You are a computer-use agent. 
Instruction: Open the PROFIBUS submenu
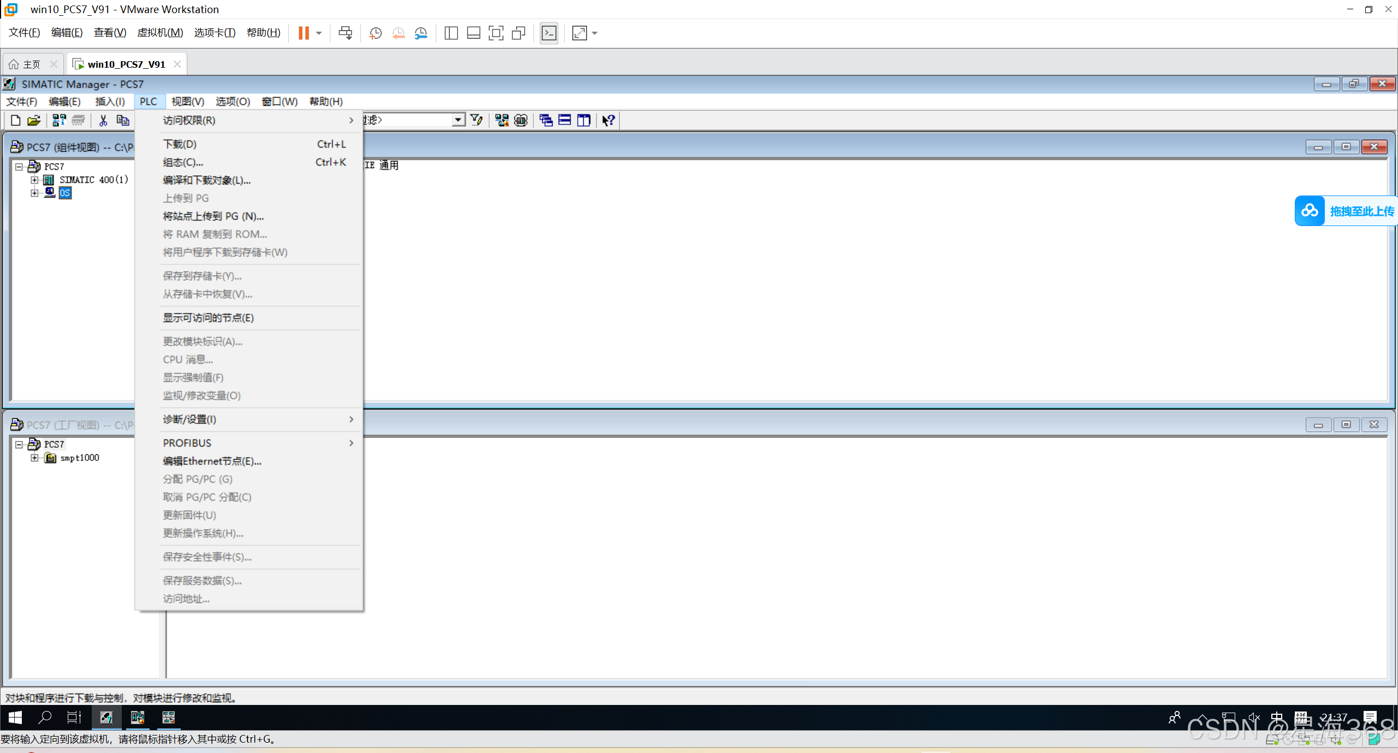(187, 443)
